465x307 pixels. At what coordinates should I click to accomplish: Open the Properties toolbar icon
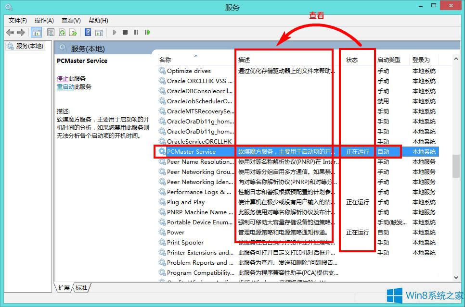tap(51, 32)
